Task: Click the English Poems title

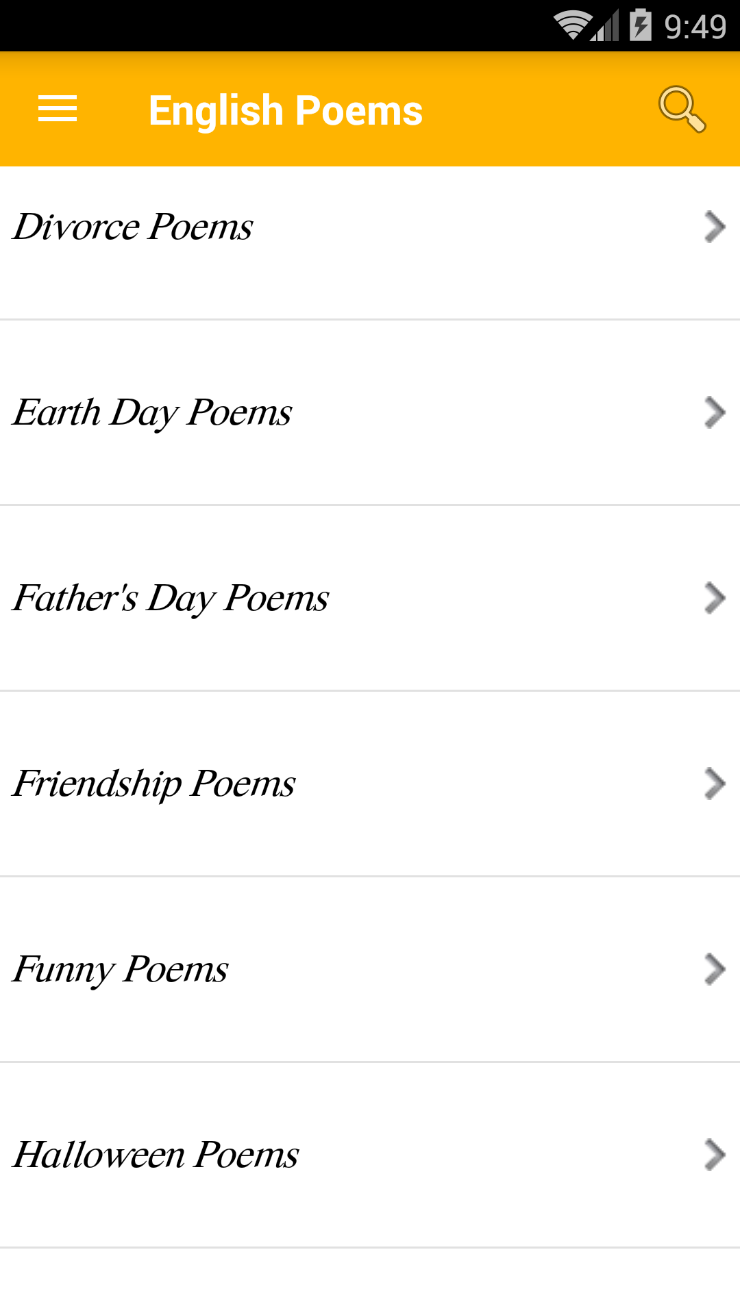Action: point(286,110)
